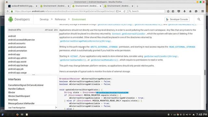Follow getExternalFilesDir(String) link

click(x=161, y=56)
